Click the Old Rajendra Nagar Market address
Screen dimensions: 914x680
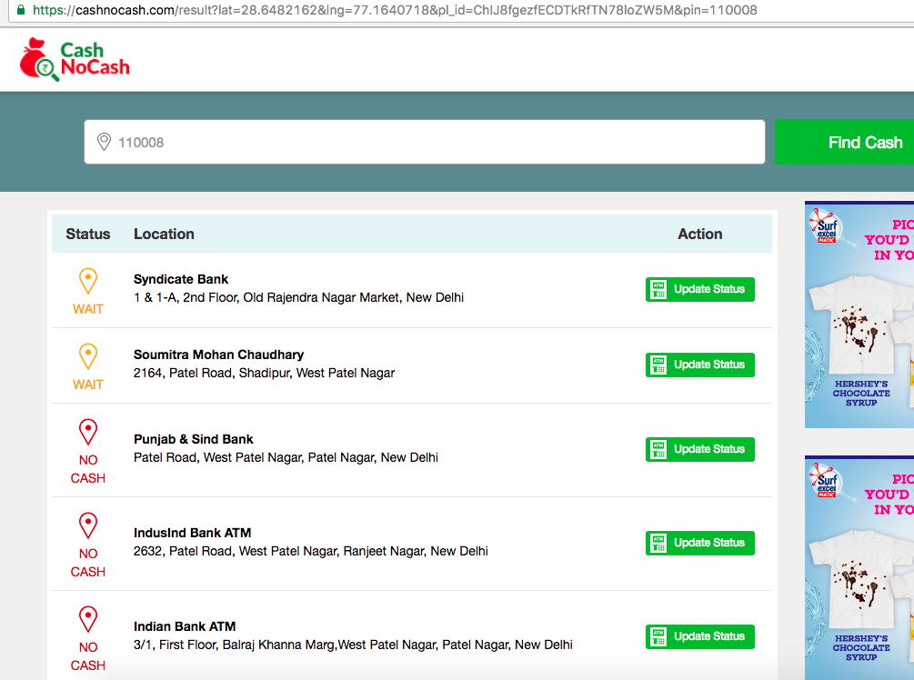point(298,298)
